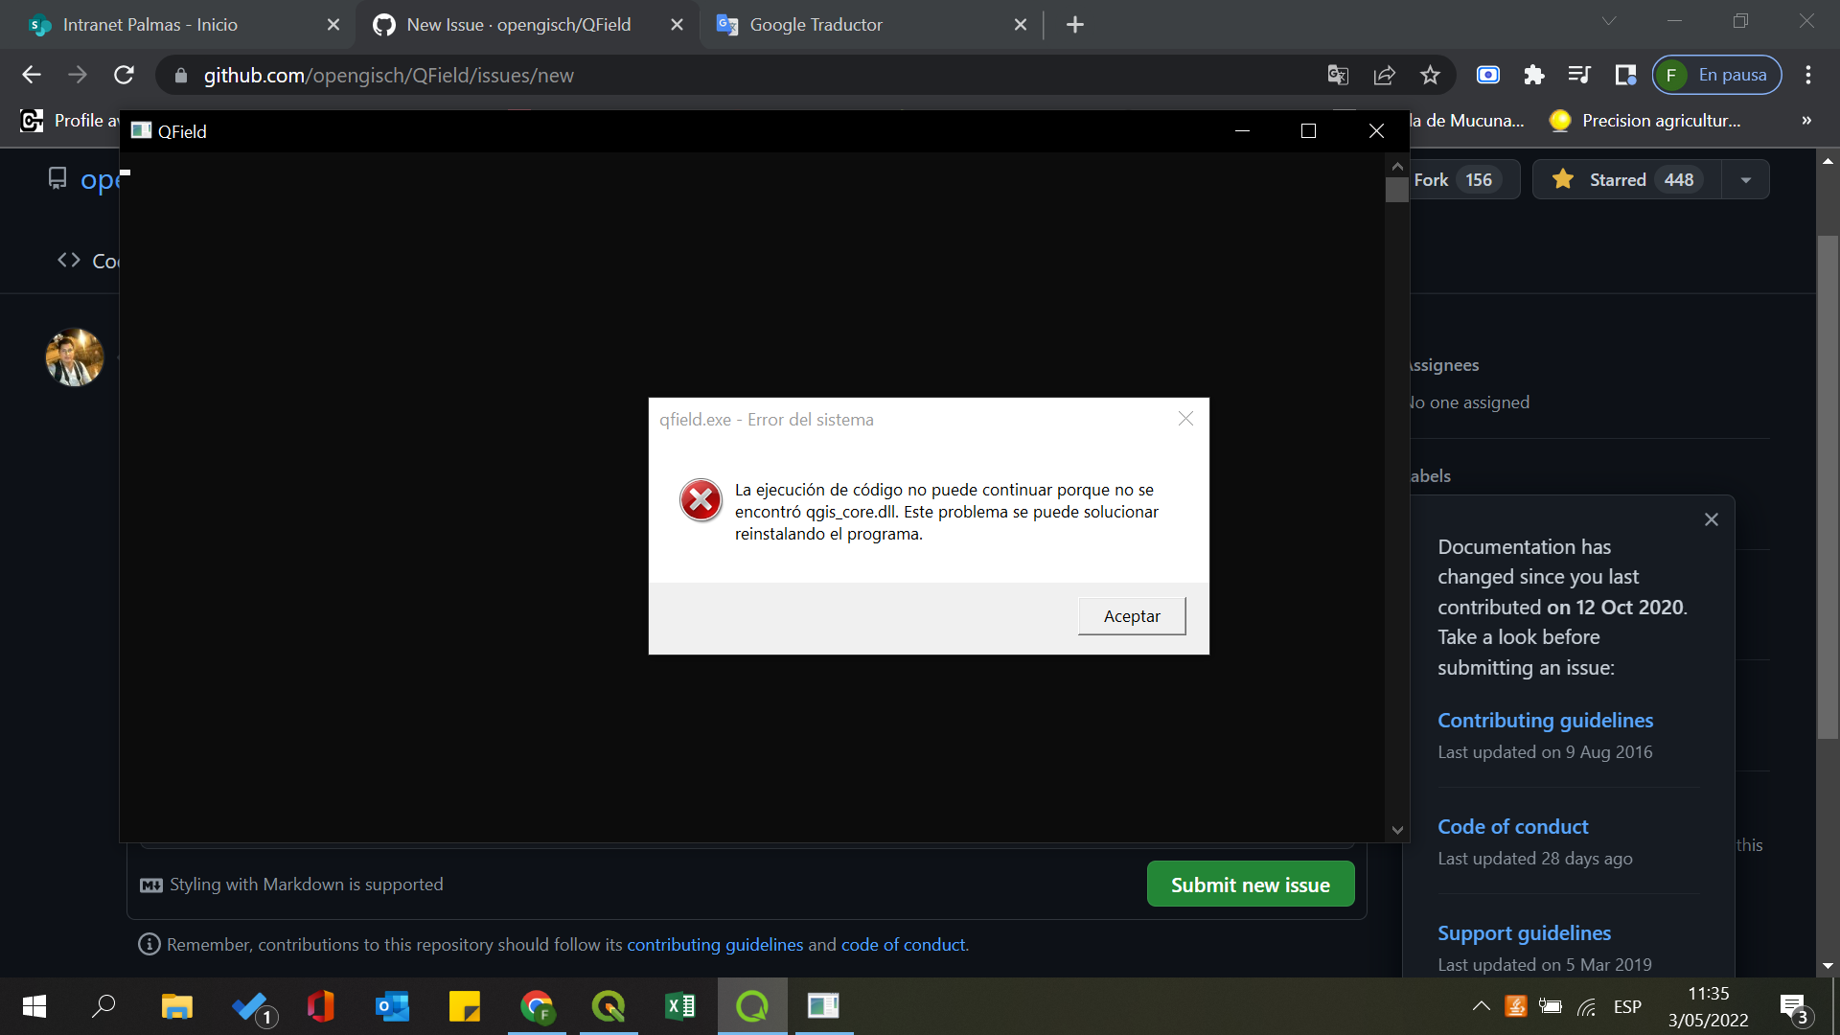Launch QGIS from the taskbar

(x=608, y=1006)
